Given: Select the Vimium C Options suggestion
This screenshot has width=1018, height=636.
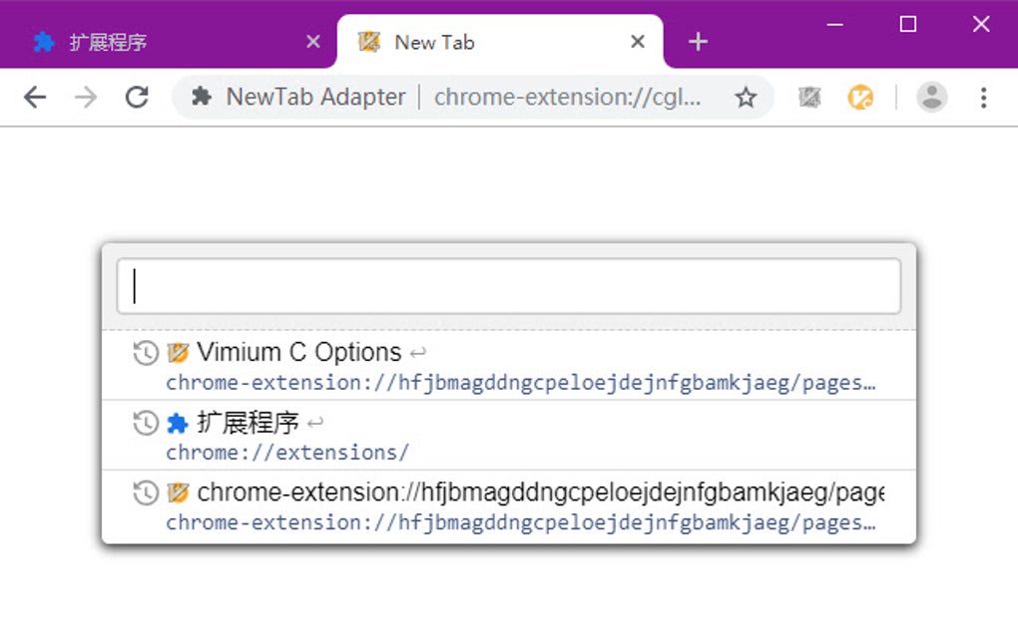Looking at the screenshot, I should coord(299,352).
